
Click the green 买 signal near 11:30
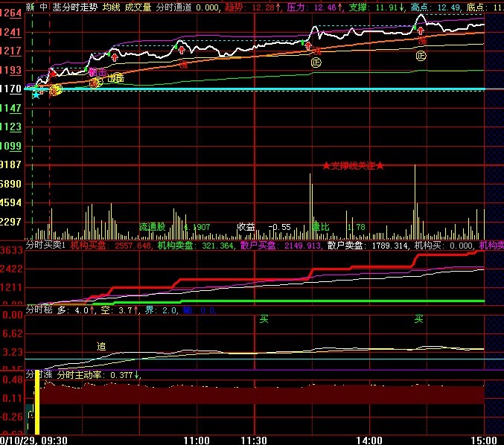(264, 319)
